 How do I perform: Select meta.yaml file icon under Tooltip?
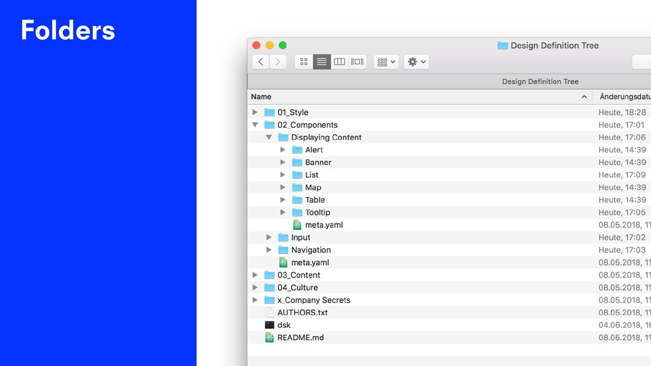[298, 225]
